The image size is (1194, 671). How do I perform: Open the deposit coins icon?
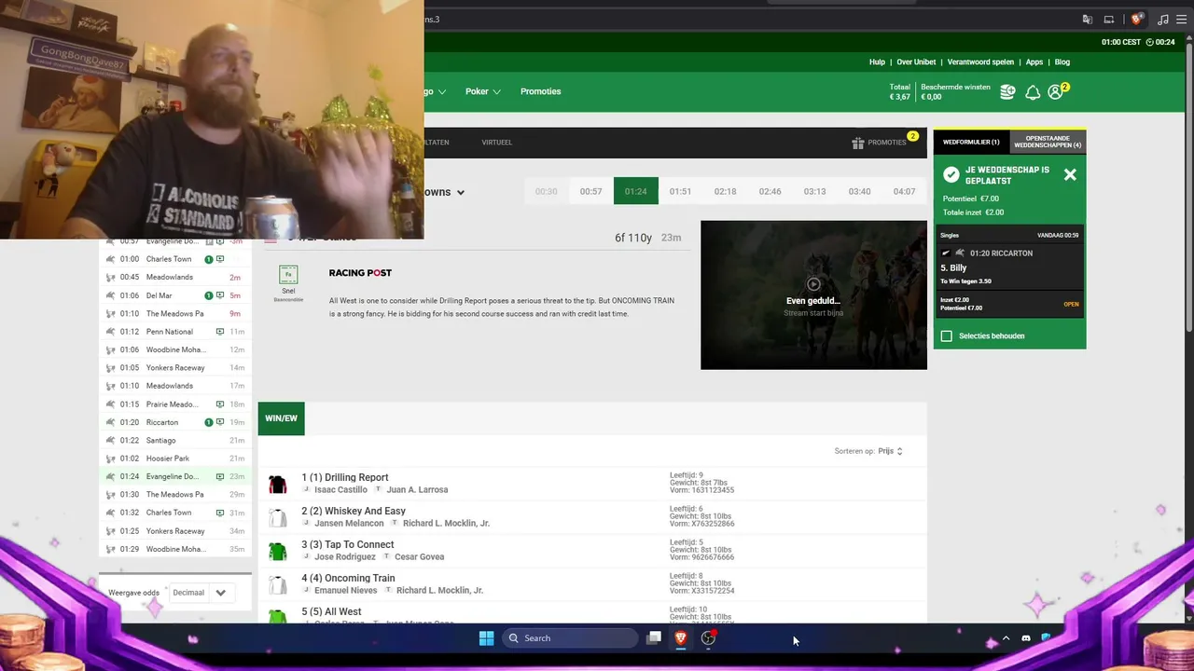coord(1007,91)
